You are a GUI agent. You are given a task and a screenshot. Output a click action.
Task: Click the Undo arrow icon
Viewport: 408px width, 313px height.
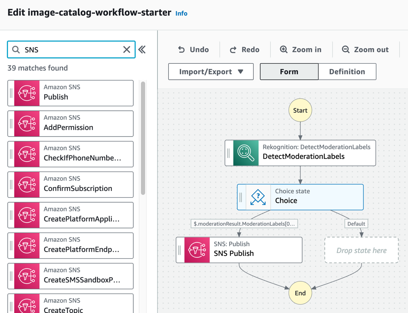click(181, 50)
